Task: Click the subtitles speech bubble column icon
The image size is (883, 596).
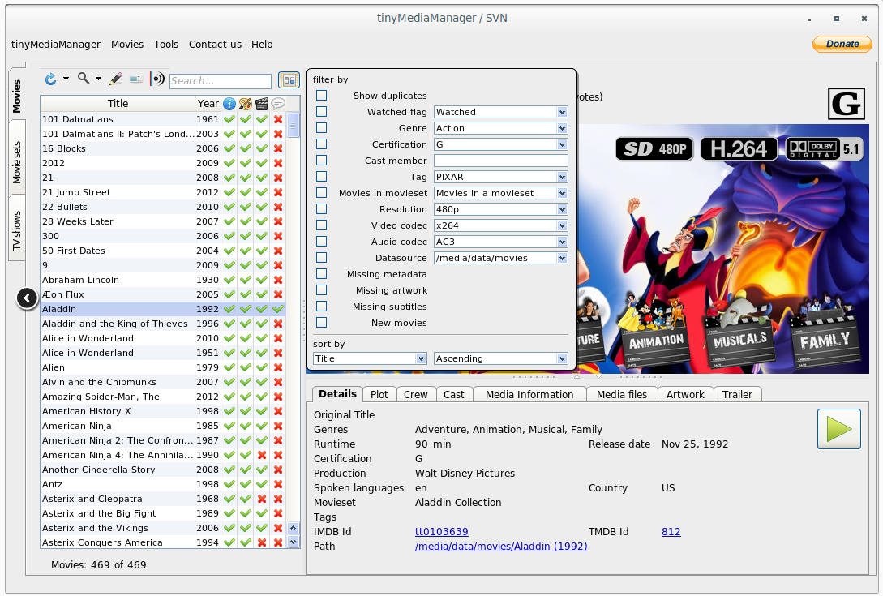Action: tap(277, 104)
